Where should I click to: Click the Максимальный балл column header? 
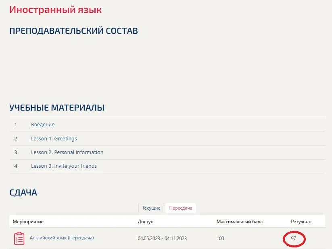coord(239,222)
